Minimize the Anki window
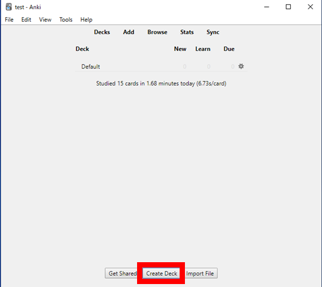 (266, 7)
